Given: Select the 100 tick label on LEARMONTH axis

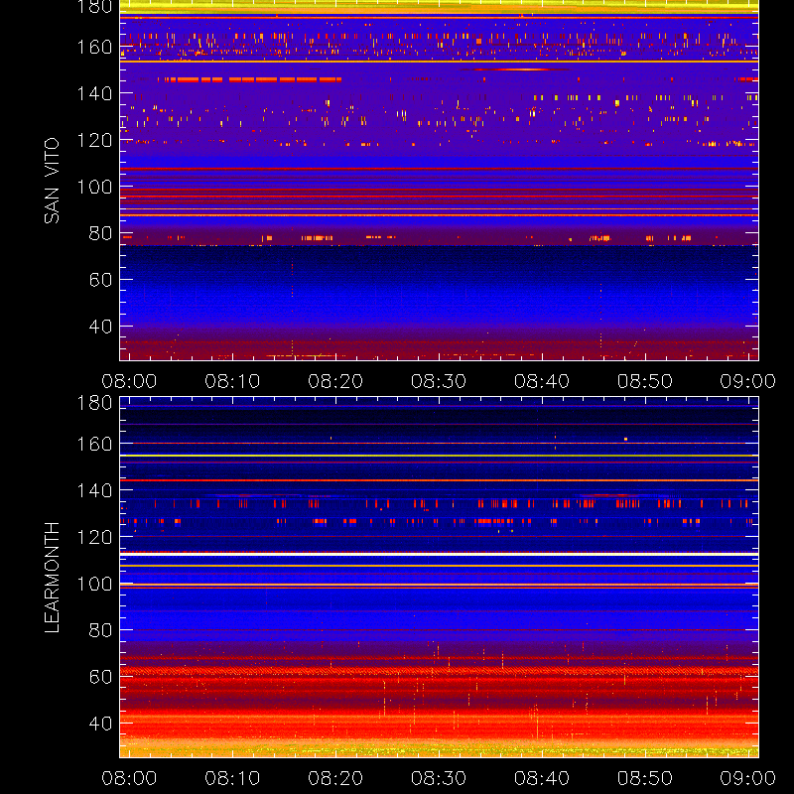Looking at the screenshot, I should (x=94, y=584).
